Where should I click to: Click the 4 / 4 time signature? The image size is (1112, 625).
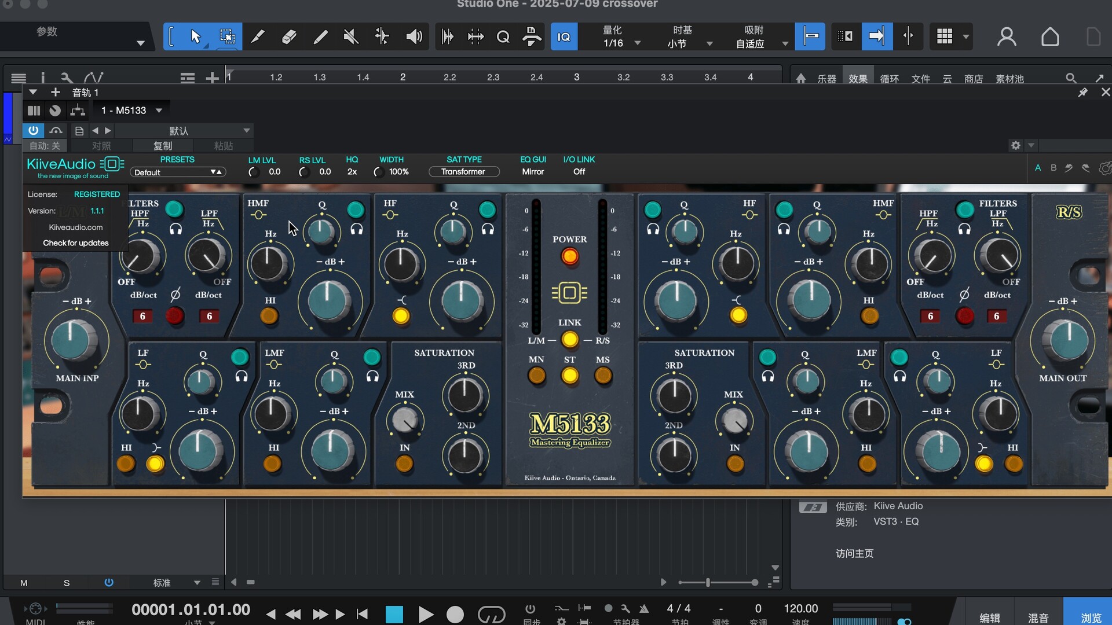tap(678, 609)
